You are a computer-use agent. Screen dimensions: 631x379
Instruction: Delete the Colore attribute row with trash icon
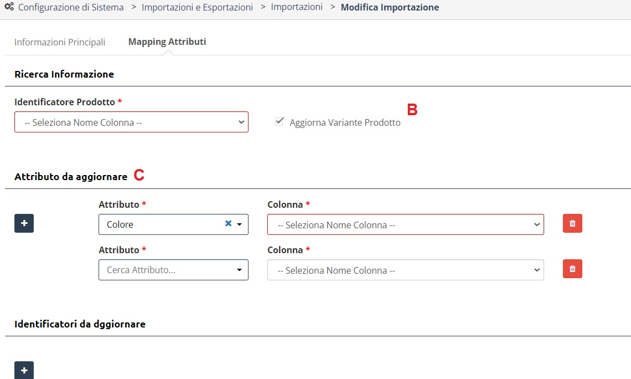572,223
